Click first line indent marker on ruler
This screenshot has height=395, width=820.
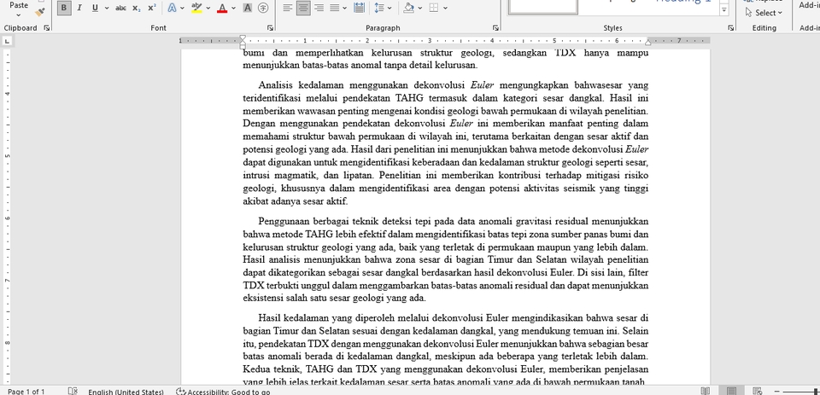coord(243,38)
